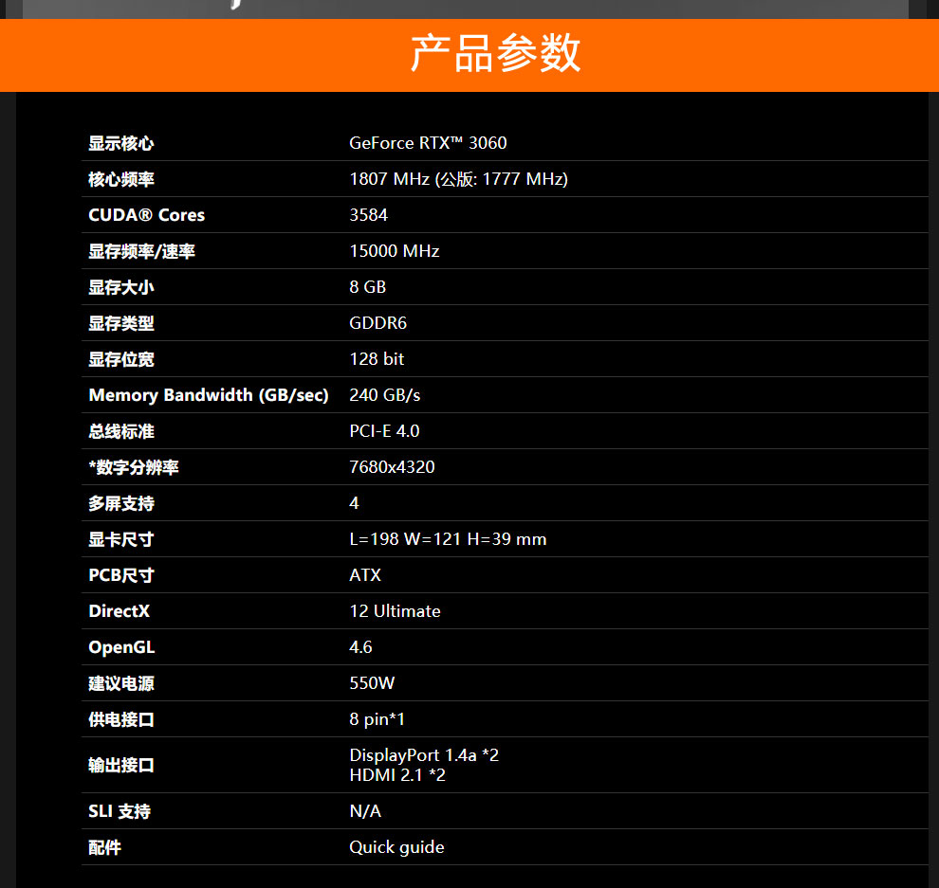Screen dimensions: 939x888
Task: Select the 建议电源 label
Action: click(x=121, y=683)
